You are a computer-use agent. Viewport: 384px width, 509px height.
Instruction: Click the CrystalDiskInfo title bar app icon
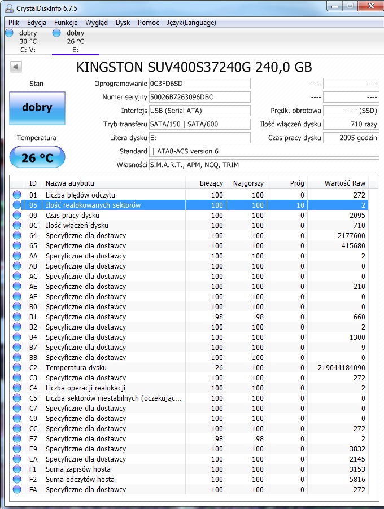[10, 8]
